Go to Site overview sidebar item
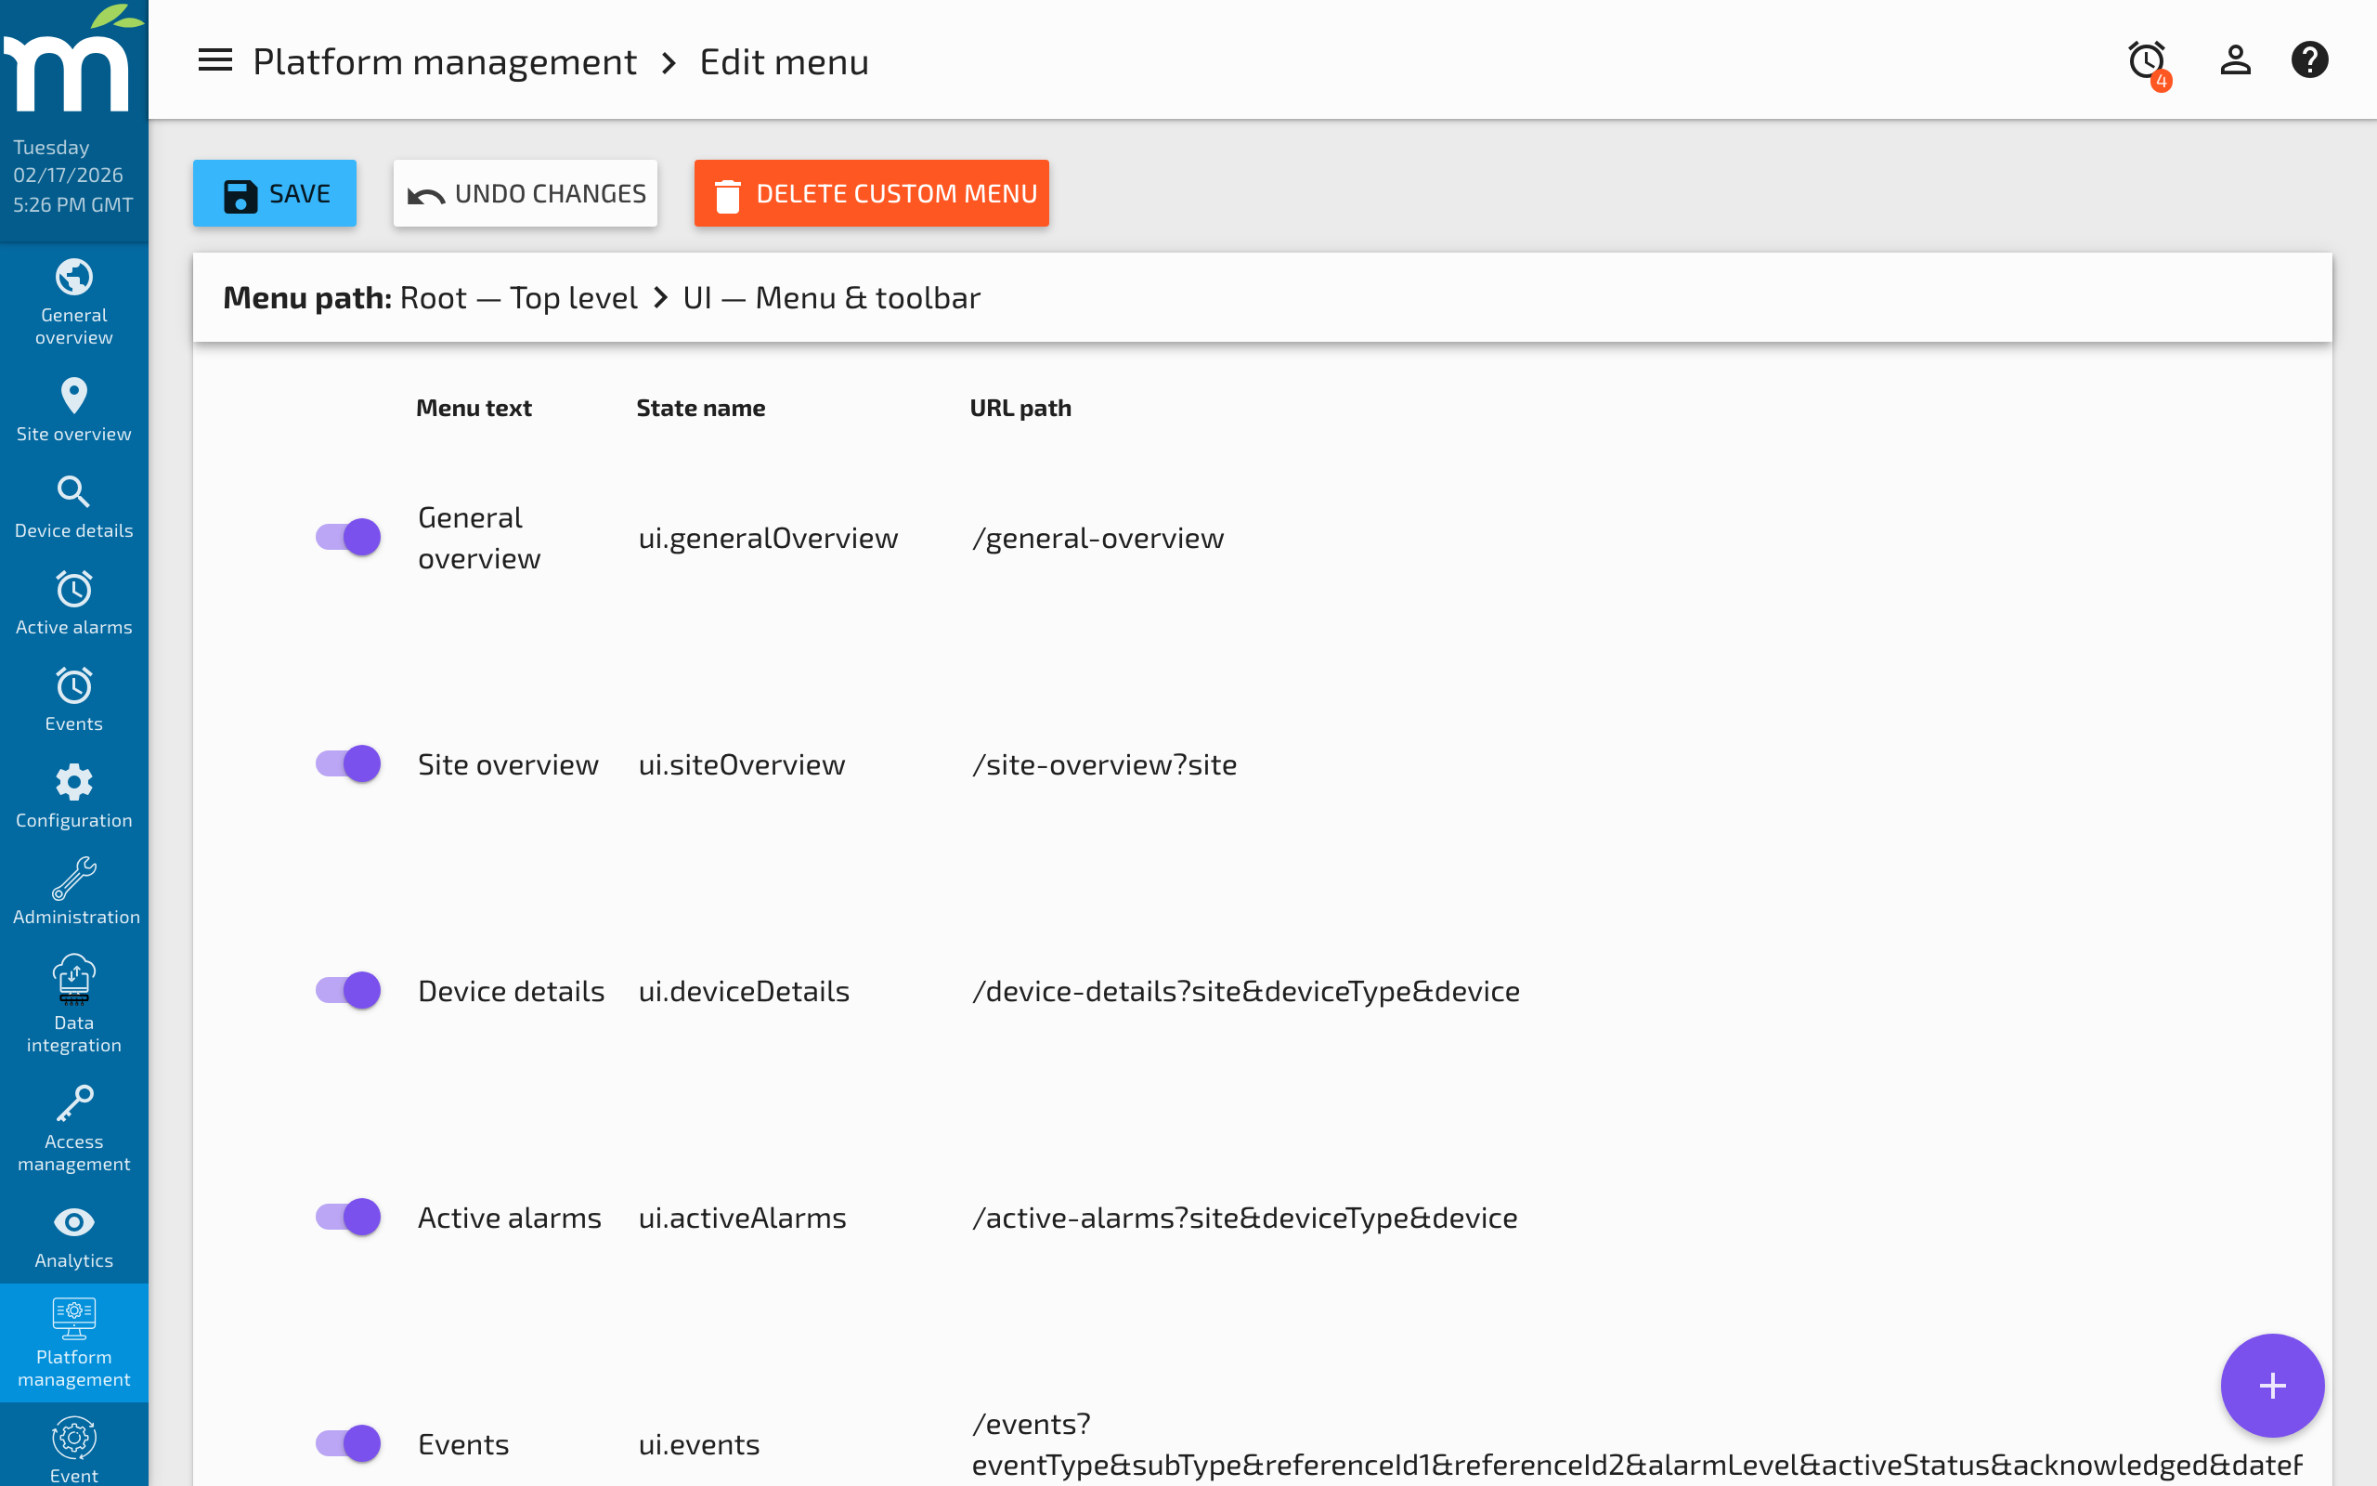2377x1486 pixels. tap(73, 410)
